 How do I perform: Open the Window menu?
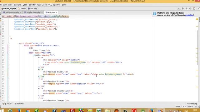tap(57, 5)
